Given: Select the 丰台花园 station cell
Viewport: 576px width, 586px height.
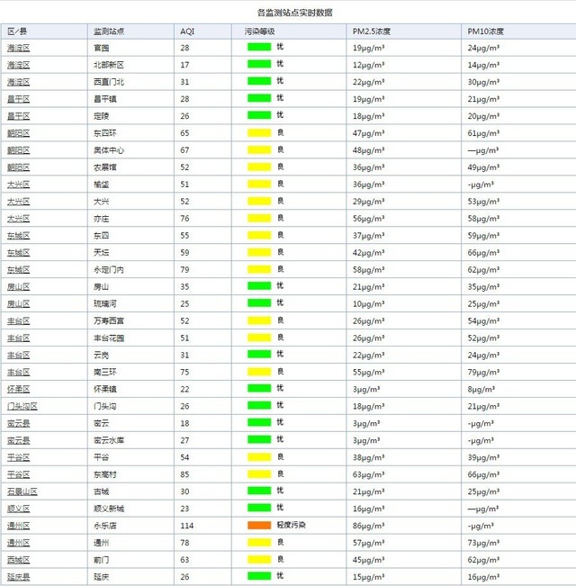Looking at the screenshot, I should point(109,338).
